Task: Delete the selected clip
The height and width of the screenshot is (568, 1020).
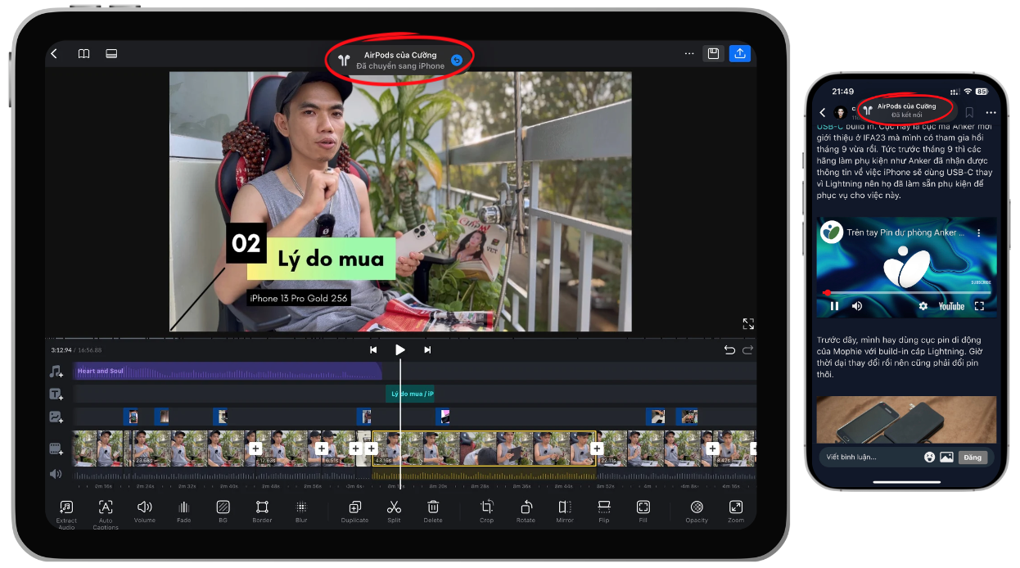Action: pyautogui.click(x=433, y=512)
